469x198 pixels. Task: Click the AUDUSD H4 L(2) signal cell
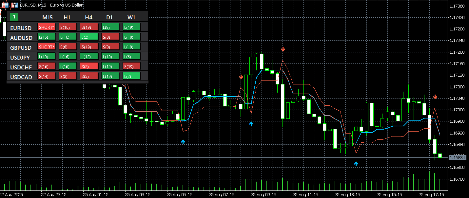coord(89,37)
